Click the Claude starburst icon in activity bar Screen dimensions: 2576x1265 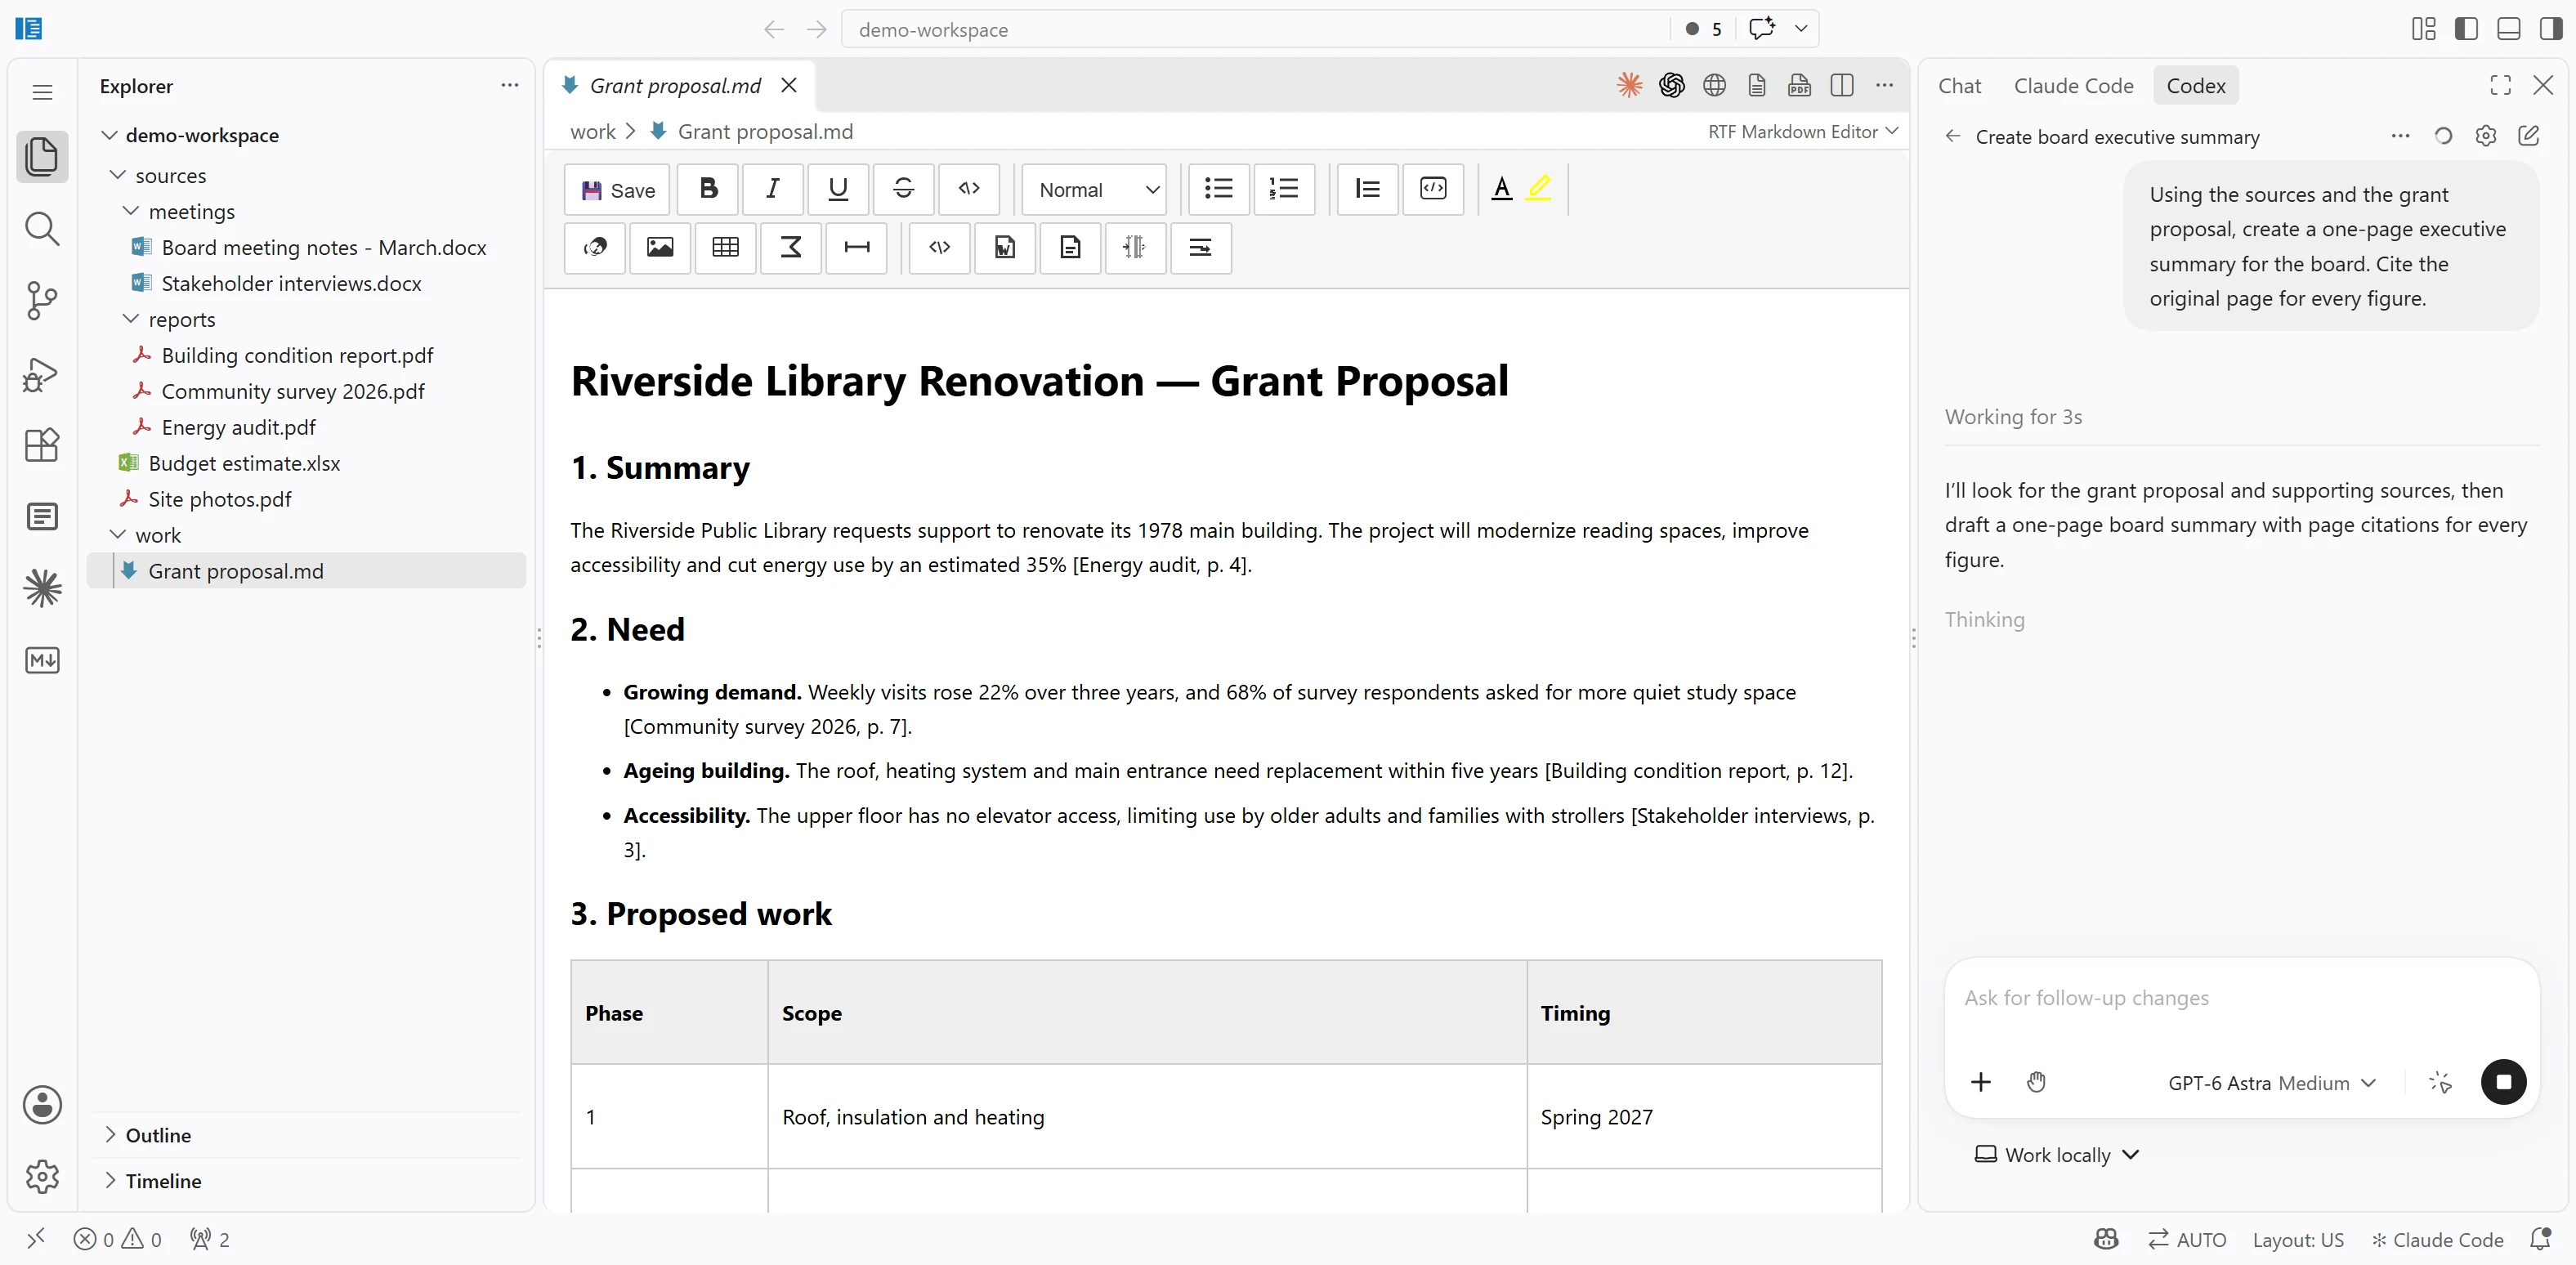pos(42,588)
